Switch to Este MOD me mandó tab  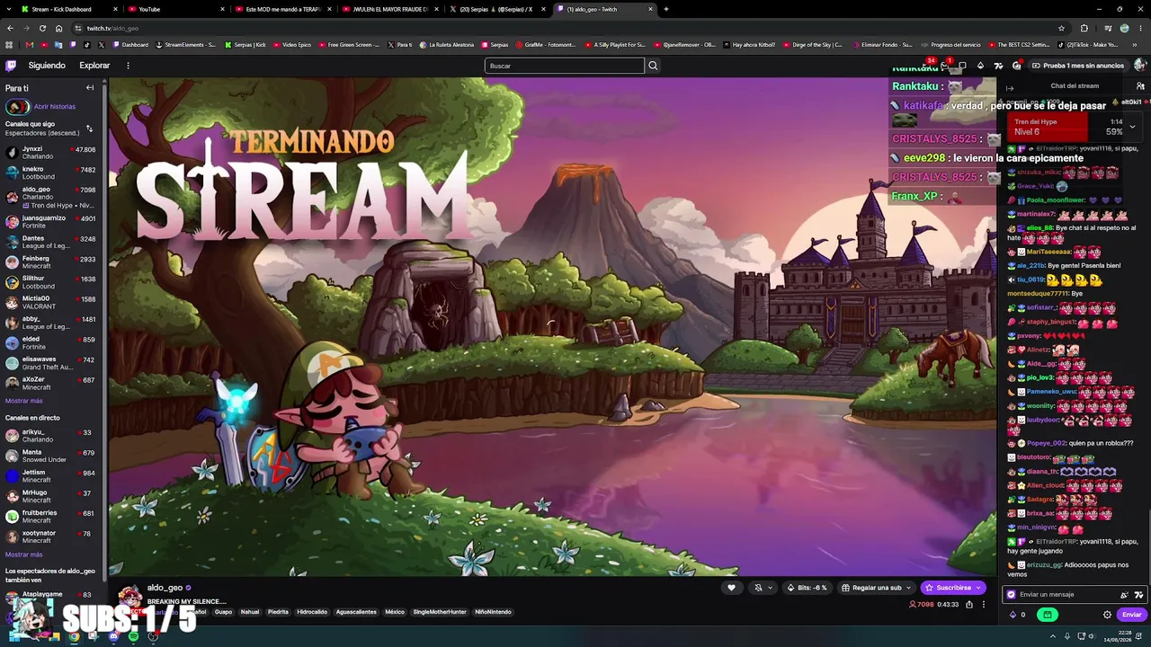tap(284, 9)
